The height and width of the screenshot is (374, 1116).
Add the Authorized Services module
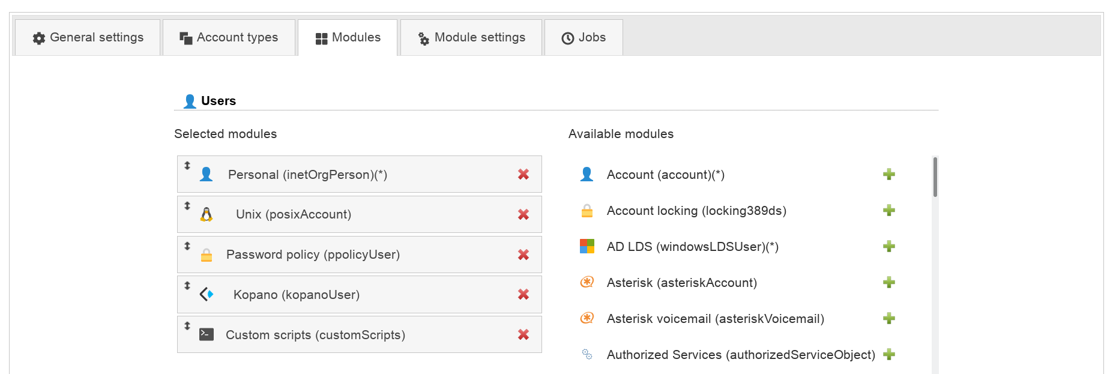(889, 355)
